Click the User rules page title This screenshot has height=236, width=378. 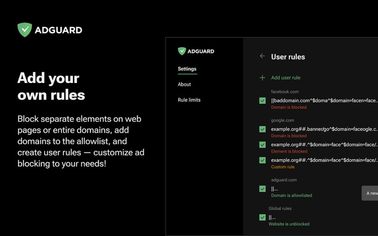tap(288, 57)
